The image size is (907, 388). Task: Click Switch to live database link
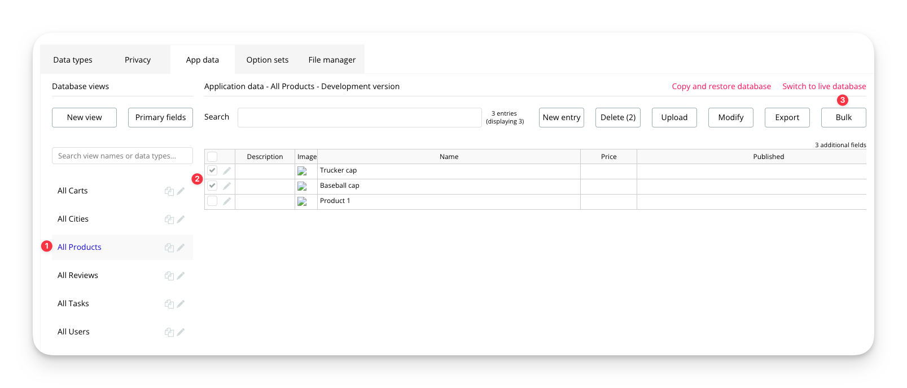[824, 86]
